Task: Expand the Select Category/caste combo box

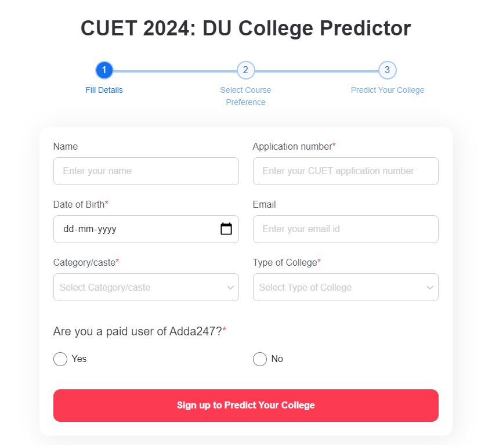Action: [146, 287]
